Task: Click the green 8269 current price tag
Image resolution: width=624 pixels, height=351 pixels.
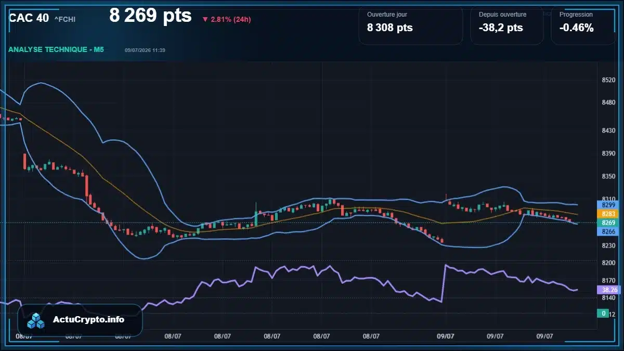Action: [608, 223]
